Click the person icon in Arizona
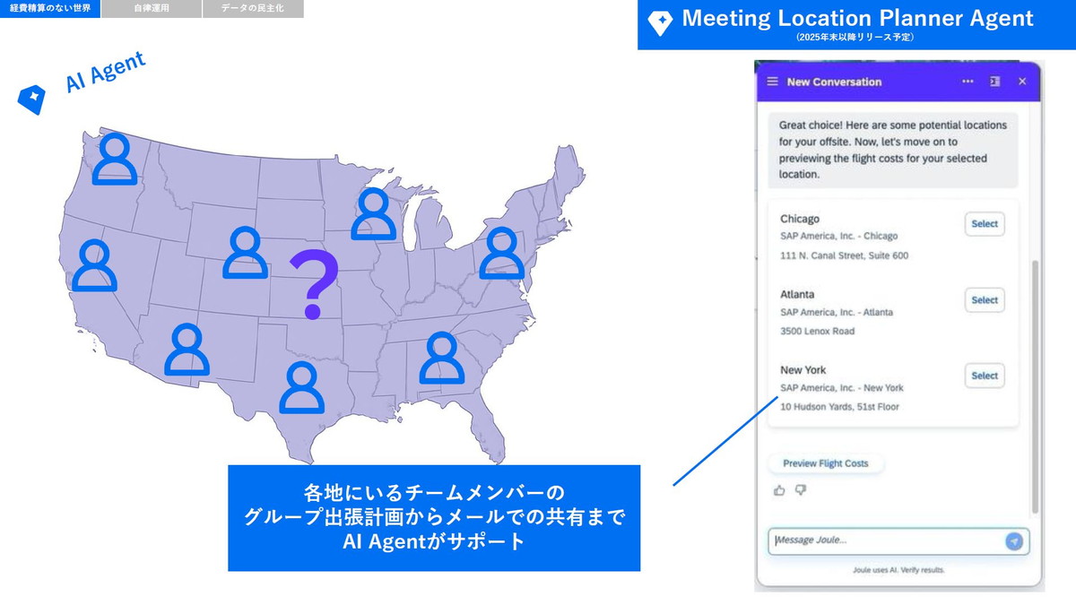This screenshot has height=605, width=1076. [x=187, y=350]
